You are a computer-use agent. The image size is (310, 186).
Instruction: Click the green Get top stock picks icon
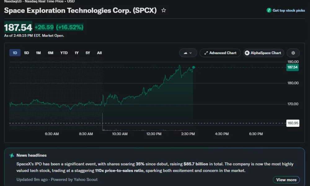269,10
